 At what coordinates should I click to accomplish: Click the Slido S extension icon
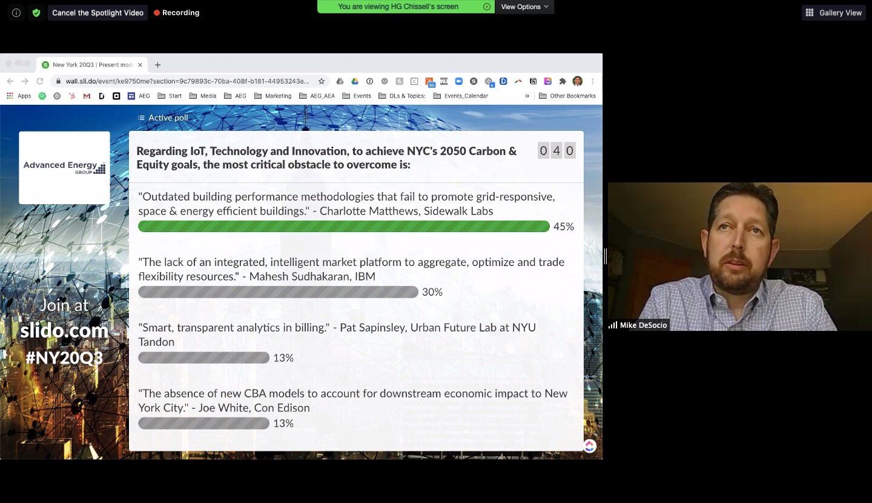point(474,81)
